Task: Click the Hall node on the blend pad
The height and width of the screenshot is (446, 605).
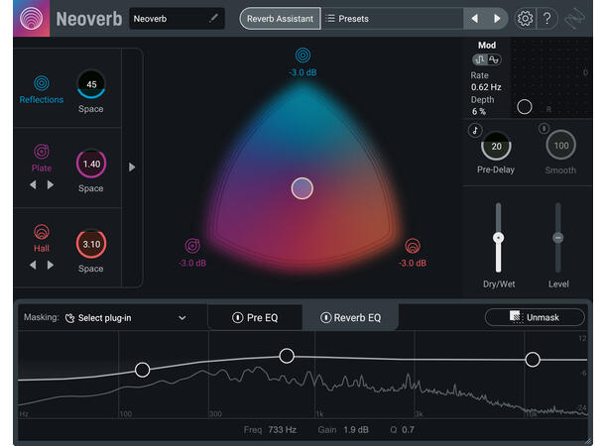Action: (x=413, y=246)
